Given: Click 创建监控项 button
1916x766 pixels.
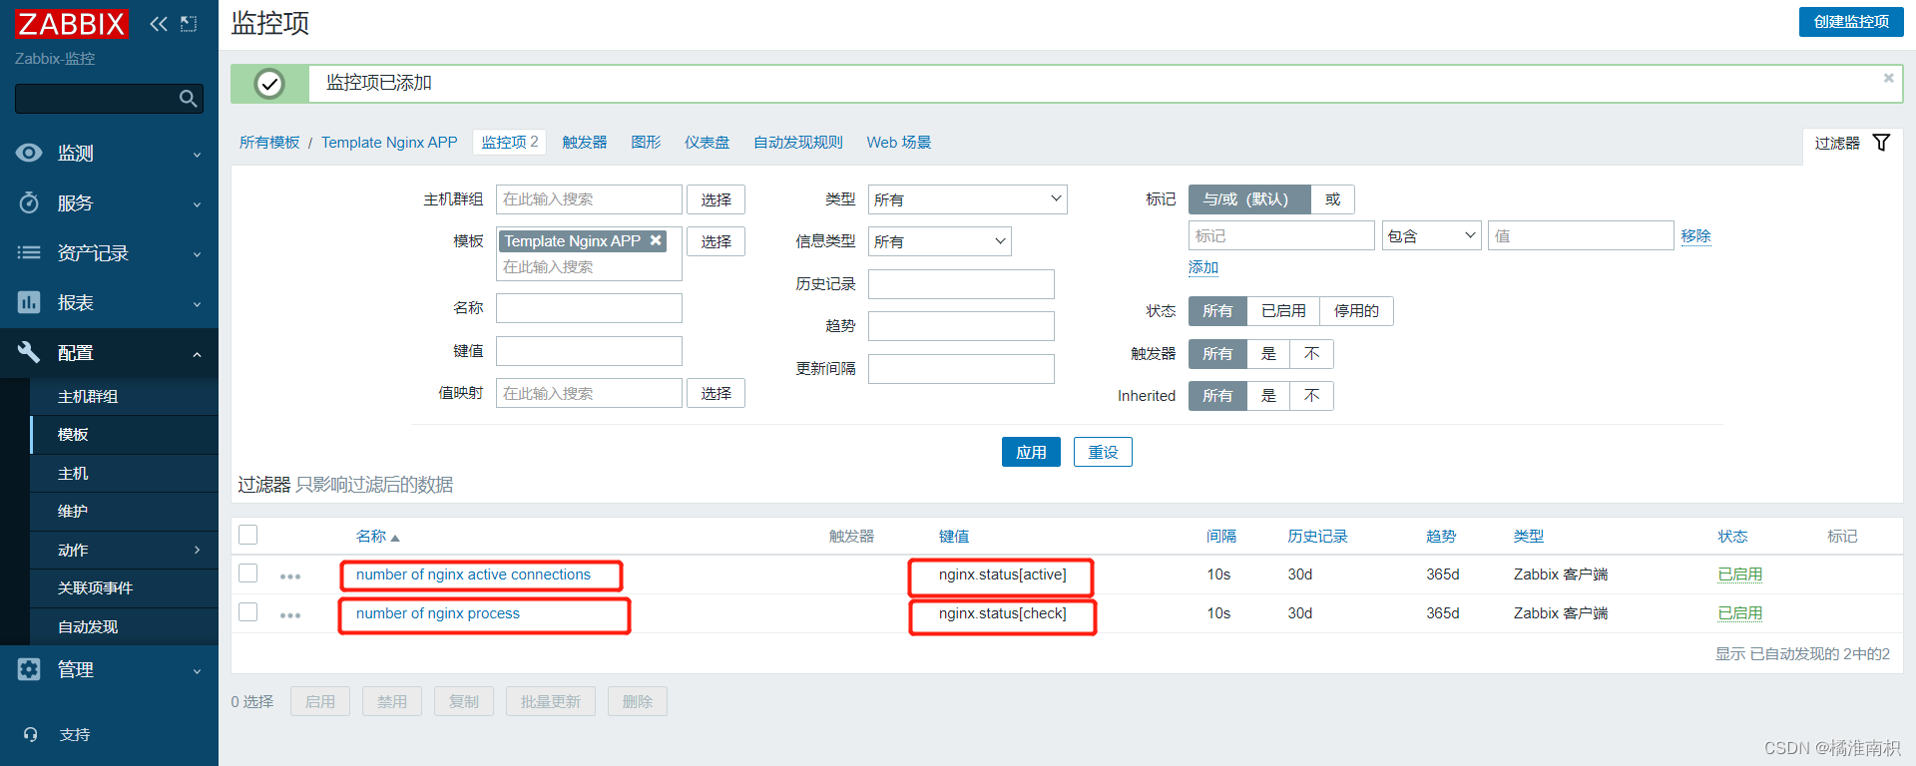Looking at the screenshot, I should pos(1851,22).
